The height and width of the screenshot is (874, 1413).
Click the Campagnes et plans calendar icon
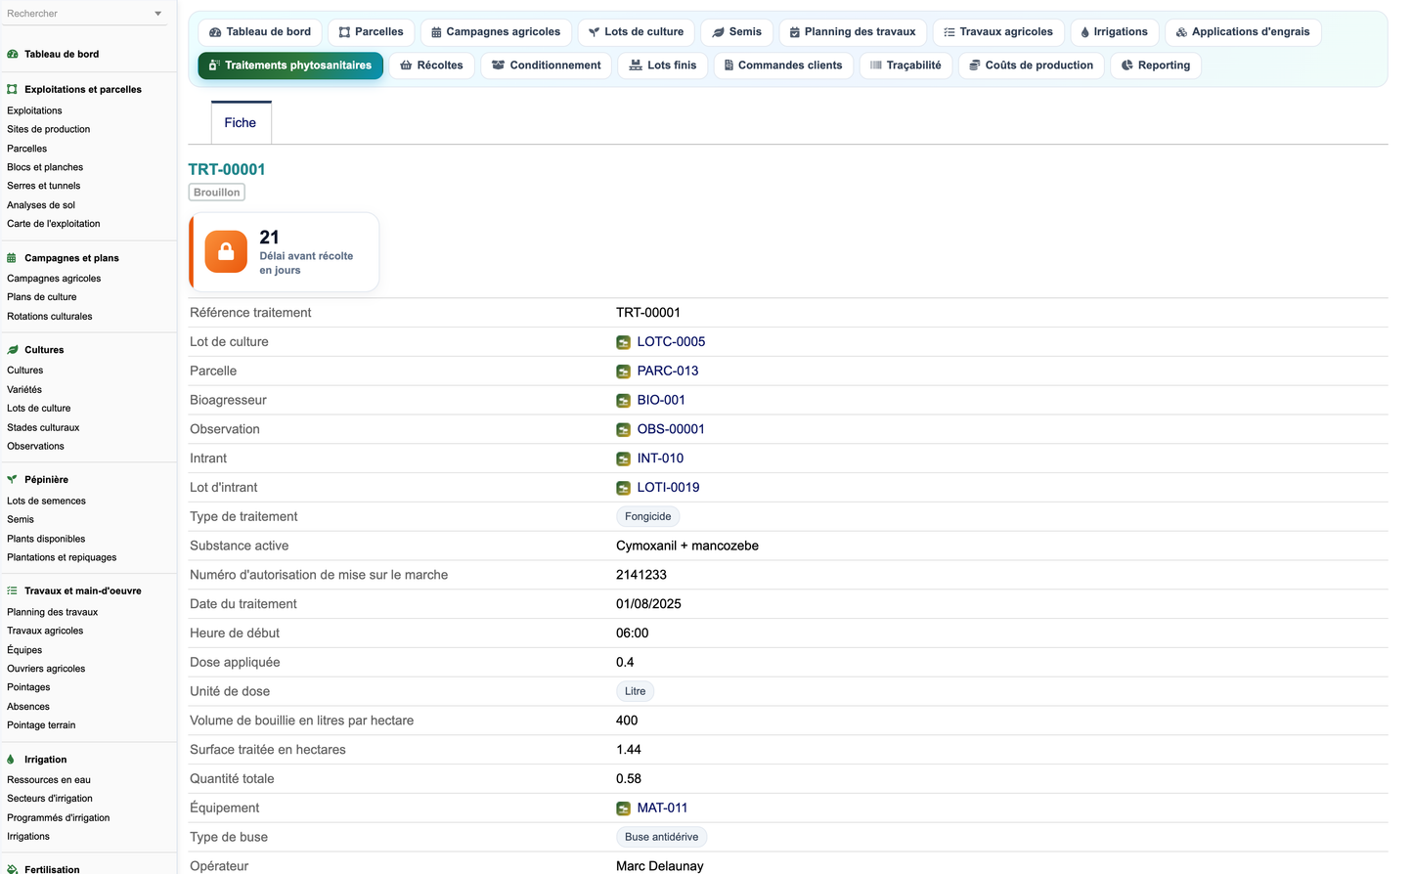tap(12, 258)
